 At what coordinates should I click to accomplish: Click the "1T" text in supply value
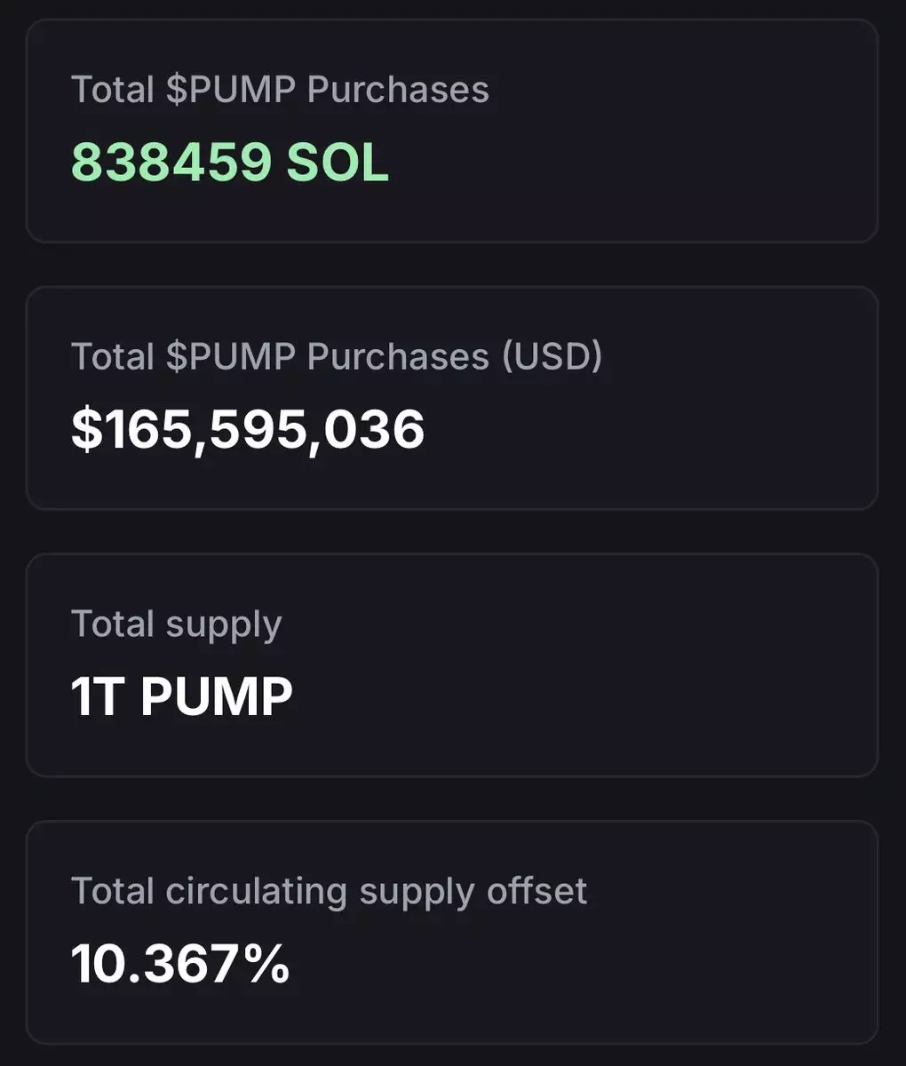click(x=96, y=696)
